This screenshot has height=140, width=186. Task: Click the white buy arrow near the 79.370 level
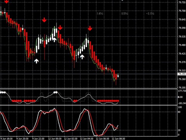(x=36, y=61)
